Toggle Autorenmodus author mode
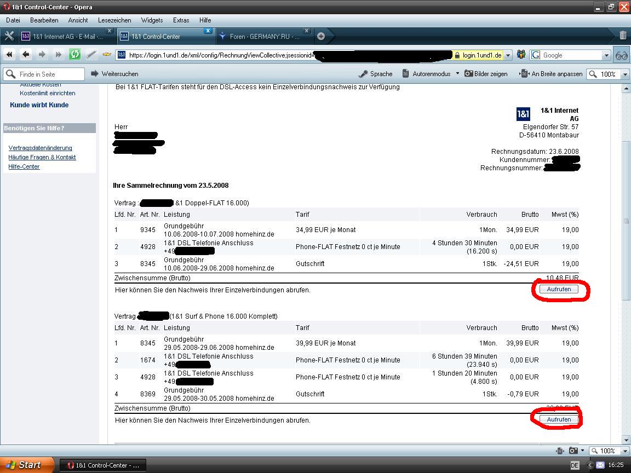631x473 pixels. coord(427,74)
